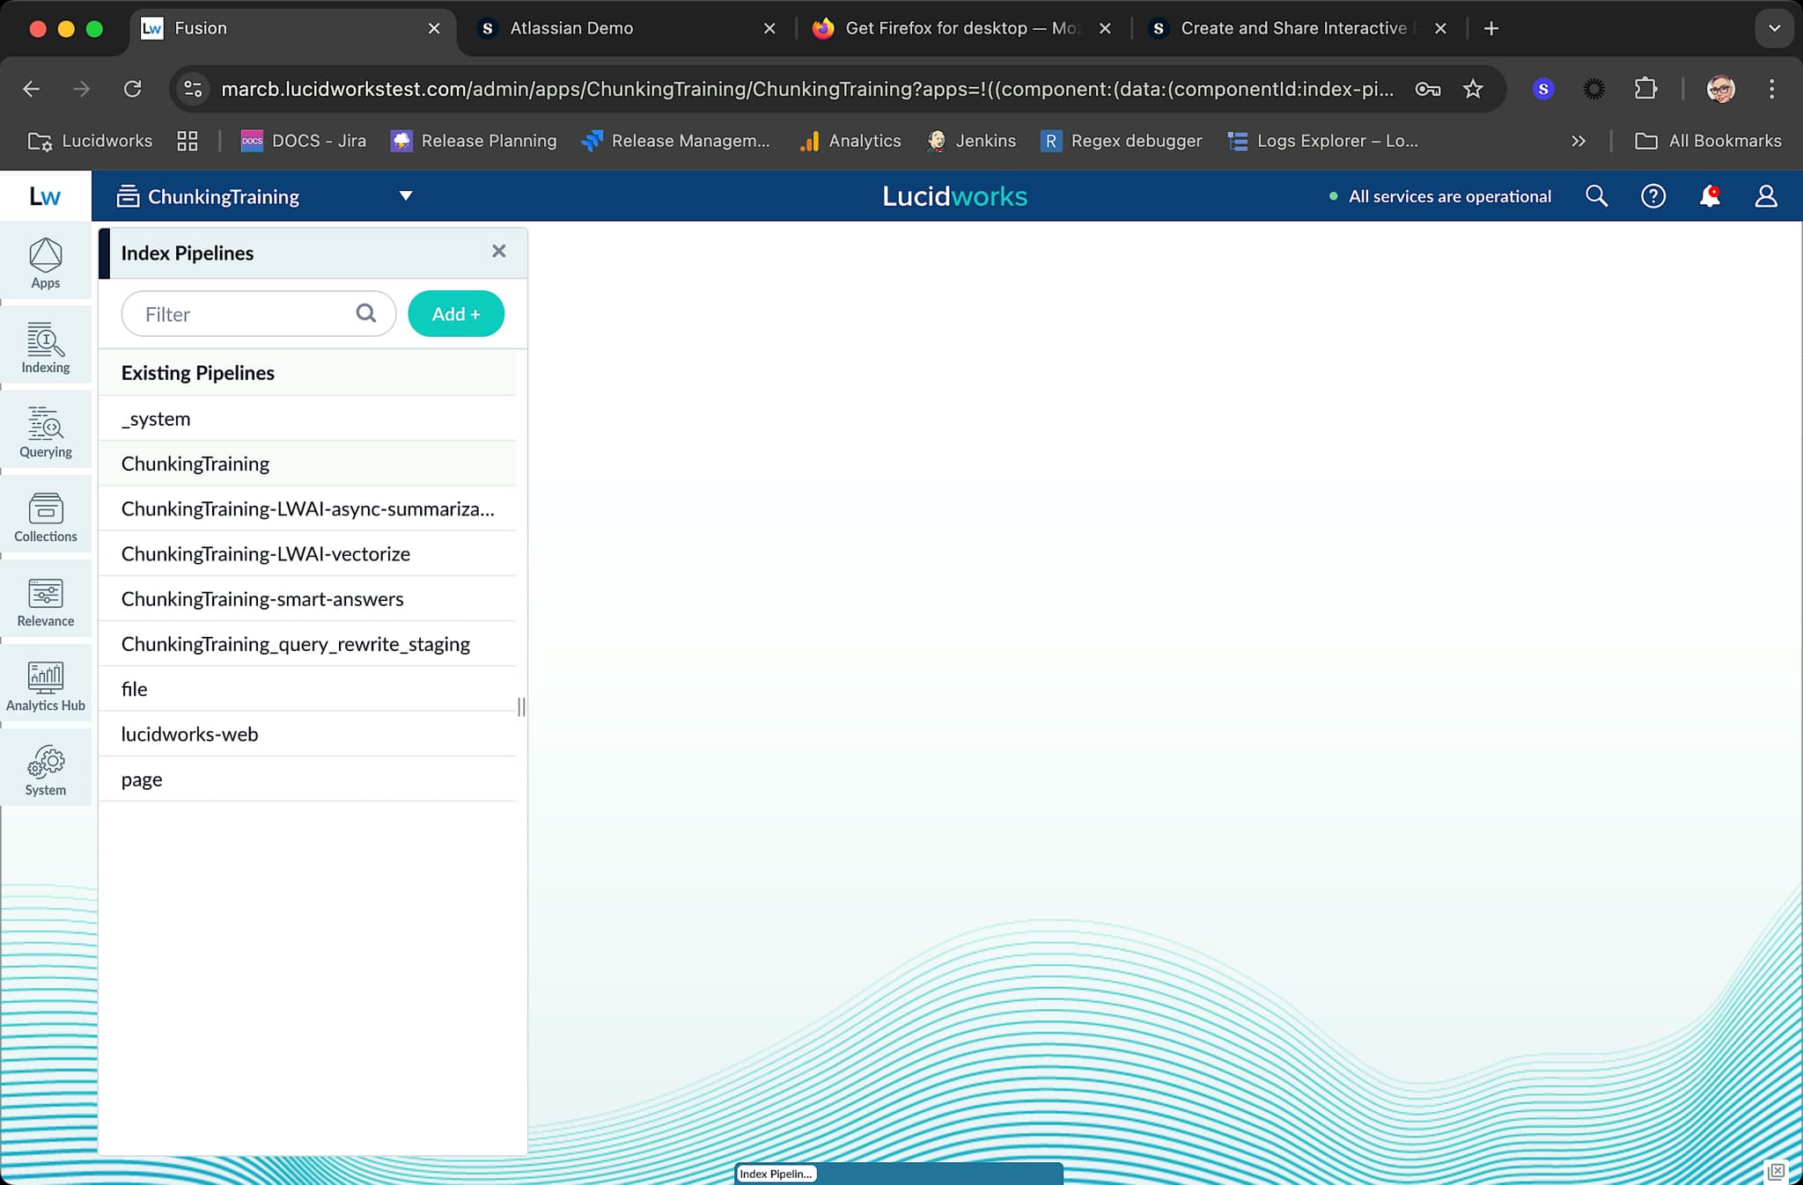
Task: Open the Relevance sidebar menu
Action: (x=46, y=600)
